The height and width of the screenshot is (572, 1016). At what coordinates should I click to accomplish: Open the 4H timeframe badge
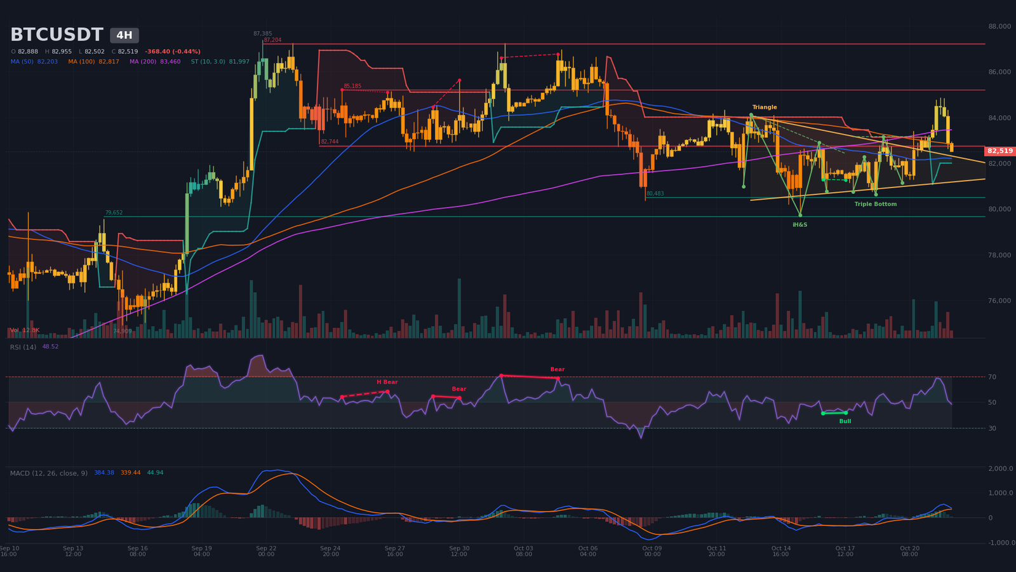click(x=124, y=36)
